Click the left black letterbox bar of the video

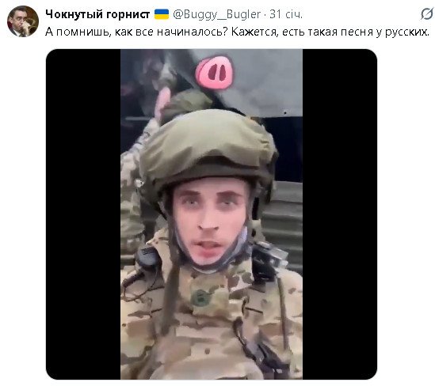[x=83, y=214]
